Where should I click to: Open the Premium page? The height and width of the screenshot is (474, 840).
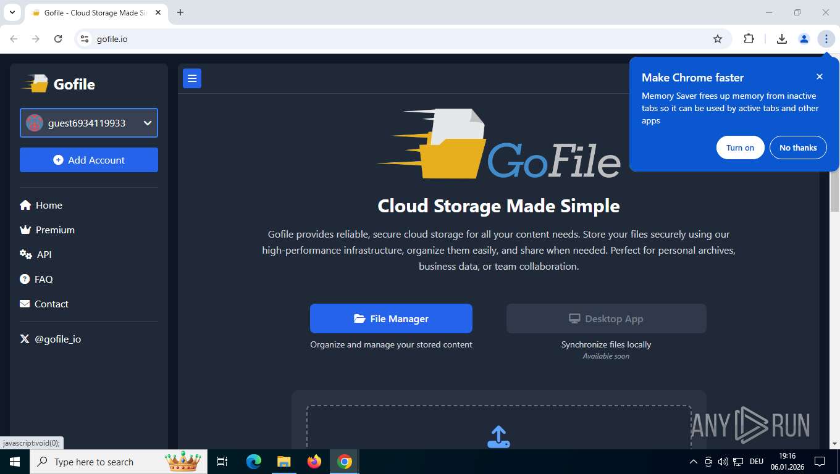pos(48,230)
